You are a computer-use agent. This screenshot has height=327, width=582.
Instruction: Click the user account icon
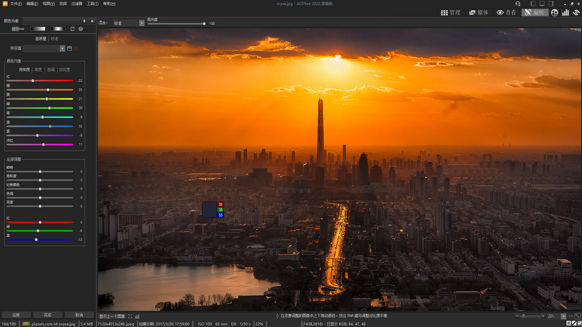pyautogui.click(x=518, y=4)
